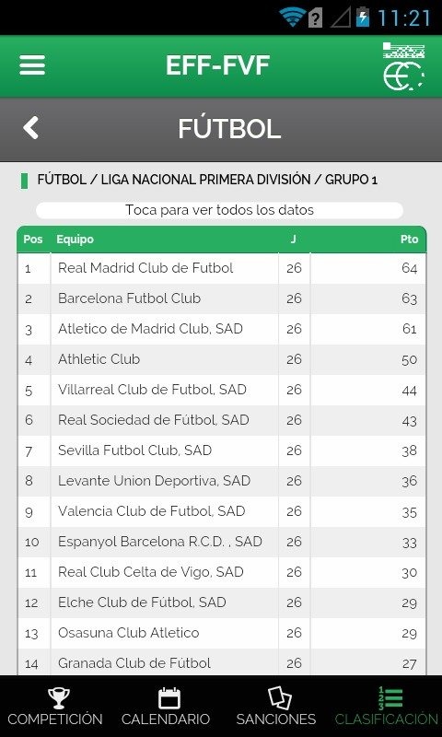The height and width of the screenshot is (737, 442).
Task: Open the Sanciones cards tab
Action: [x=275, y=706]
